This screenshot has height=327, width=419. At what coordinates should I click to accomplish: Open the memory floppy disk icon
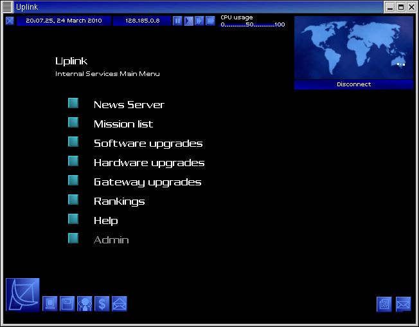(67, 304)
